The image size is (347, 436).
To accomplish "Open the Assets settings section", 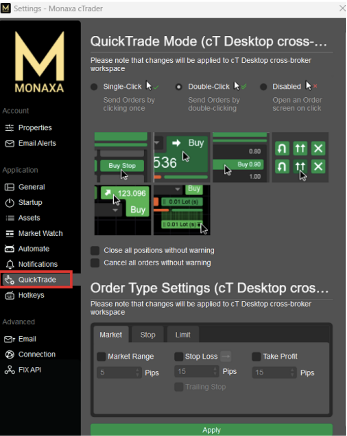I will point(29,218).
